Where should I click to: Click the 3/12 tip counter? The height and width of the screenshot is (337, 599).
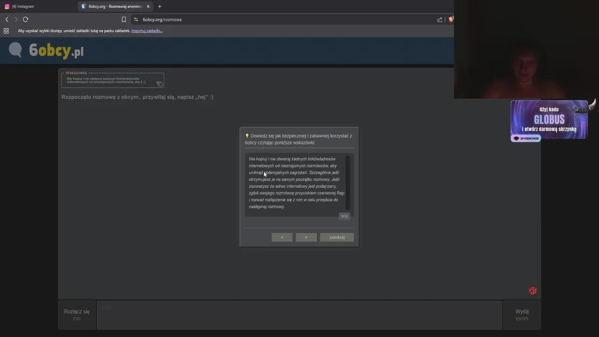tap(344, 216)
